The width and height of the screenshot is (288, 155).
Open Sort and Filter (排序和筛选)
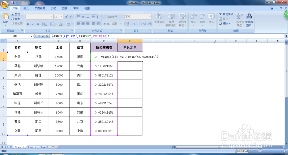(240, 20)
